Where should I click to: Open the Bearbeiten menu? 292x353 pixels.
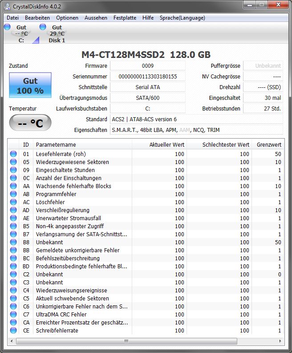tap(37, 18)
